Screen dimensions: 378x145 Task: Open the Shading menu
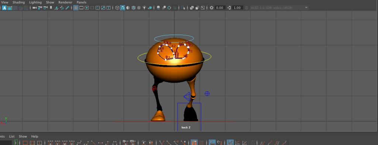(x=18, y=2)
